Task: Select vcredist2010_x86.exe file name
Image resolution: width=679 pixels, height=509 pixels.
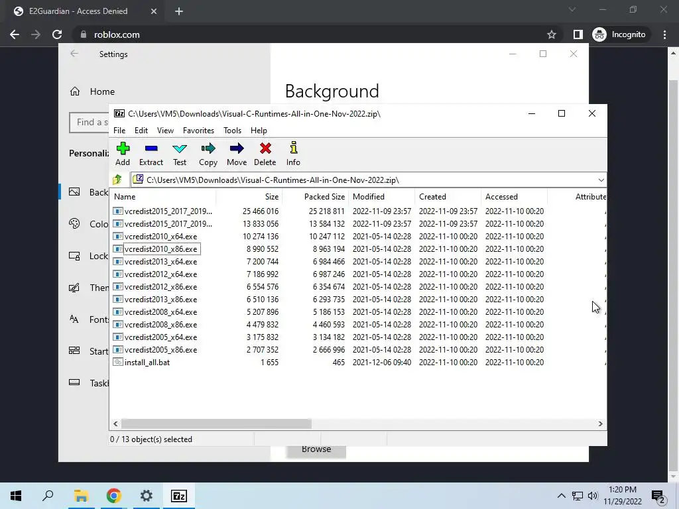Action: pyautogui.click(x=160, y=249)
